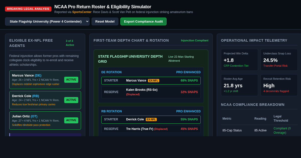Select the Julian Ortiz (OT) agent name

click(x=25, y=116)
